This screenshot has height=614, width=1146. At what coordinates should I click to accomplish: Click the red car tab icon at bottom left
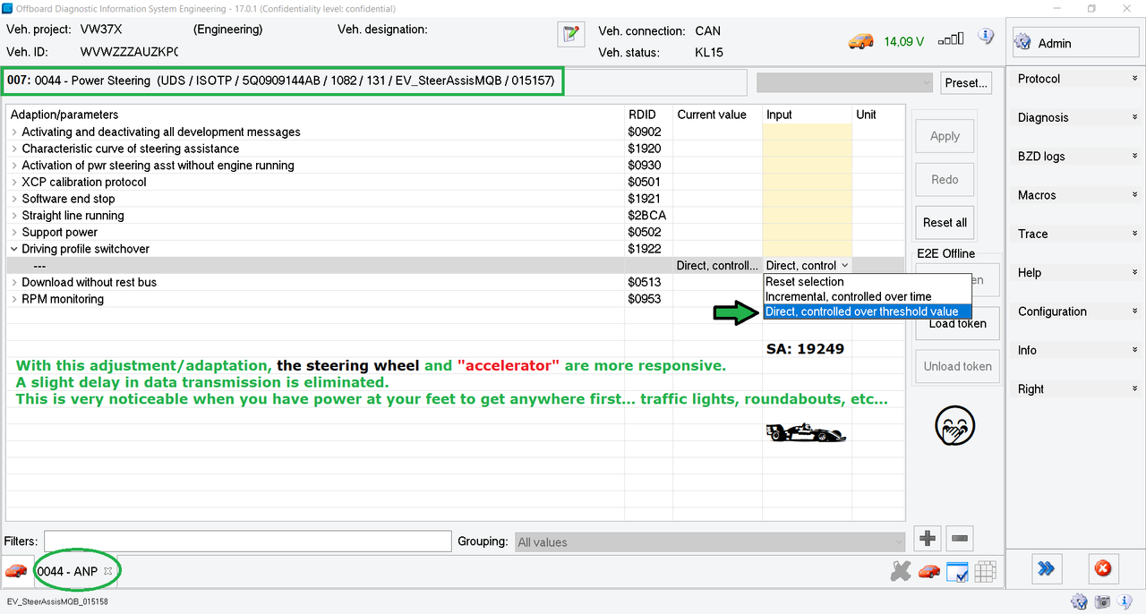coord(15,571)
